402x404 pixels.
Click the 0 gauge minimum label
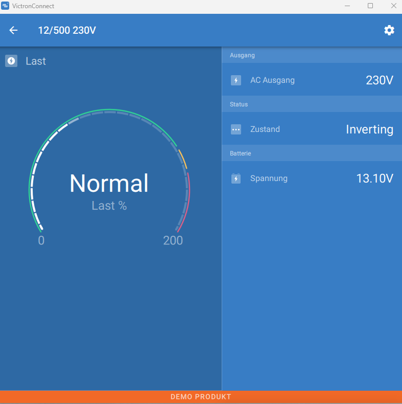(x=41, y=240)
